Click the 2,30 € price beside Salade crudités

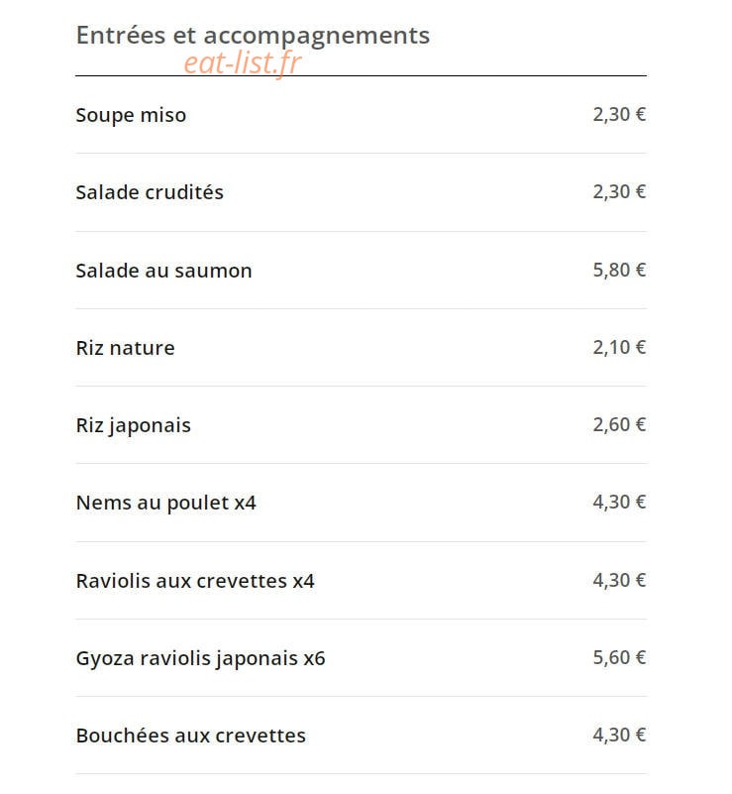click(x=619, y=192)
